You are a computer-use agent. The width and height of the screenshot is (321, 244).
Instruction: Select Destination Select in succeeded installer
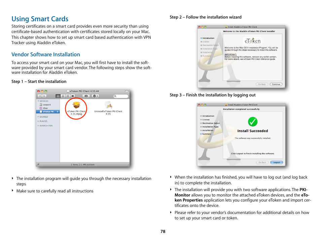point(210,123)
